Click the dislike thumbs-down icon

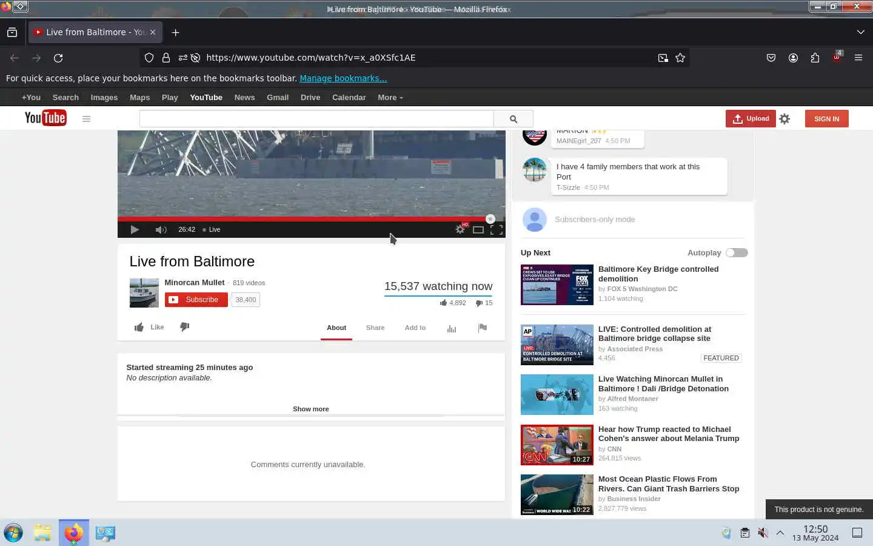(x=185, y=327)
